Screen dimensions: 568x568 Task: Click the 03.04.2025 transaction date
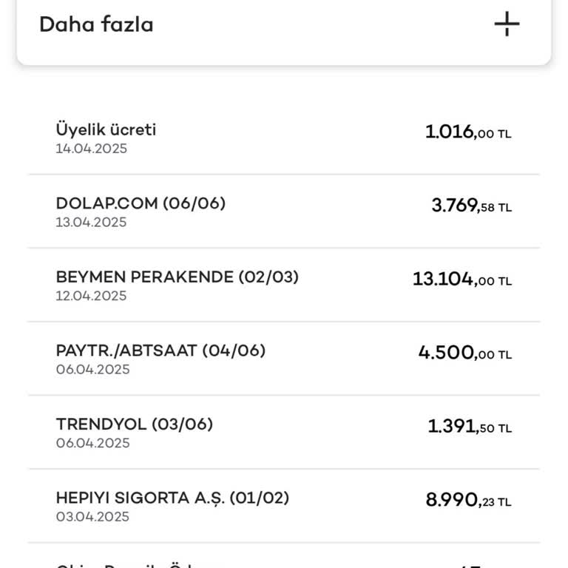(92, 516)
